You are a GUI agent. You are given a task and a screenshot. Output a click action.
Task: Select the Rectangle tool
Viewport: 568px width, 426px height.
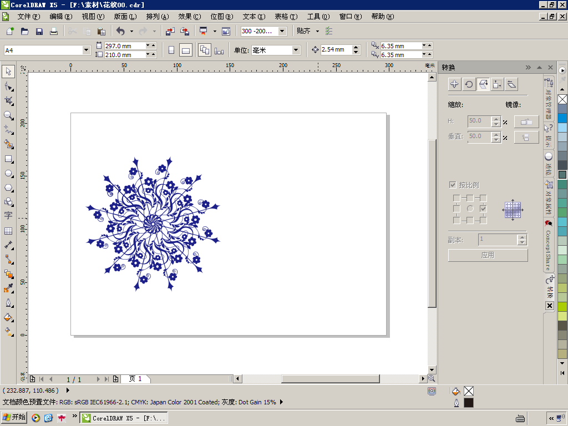[x=8, y=159]
